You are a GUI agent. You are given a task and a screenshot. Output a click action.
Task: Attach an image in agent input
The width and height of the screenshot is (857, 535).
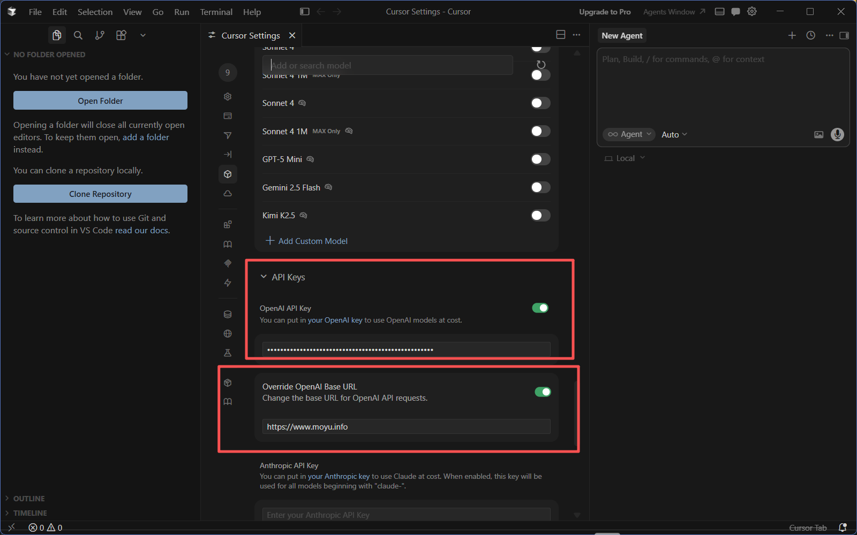pyautogui.click(x=818, y=135)
